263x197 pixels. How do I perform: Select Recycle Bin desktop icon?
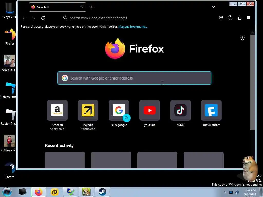tap(9, 10)
